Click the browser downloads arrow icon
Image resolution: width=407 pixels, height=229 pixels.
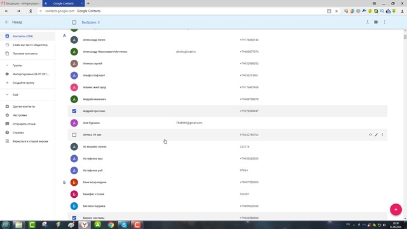click(402, 11)
